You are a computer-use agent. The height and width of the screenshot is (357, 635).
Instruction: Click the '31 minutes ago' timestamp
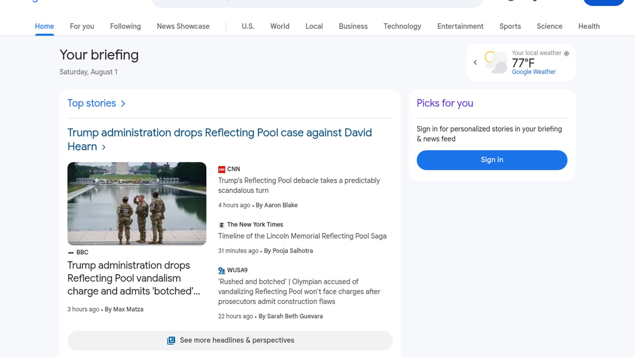pos(238,251)
